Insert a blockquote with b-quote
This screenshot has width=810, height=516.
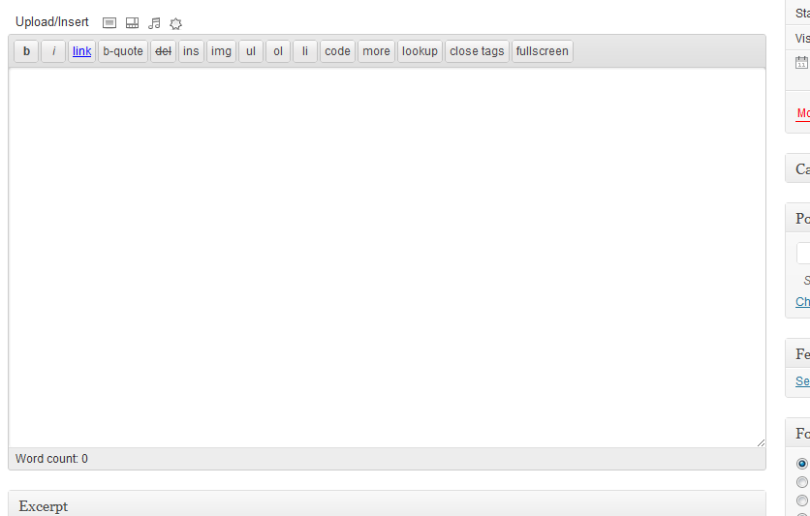[x=123, y=51]
